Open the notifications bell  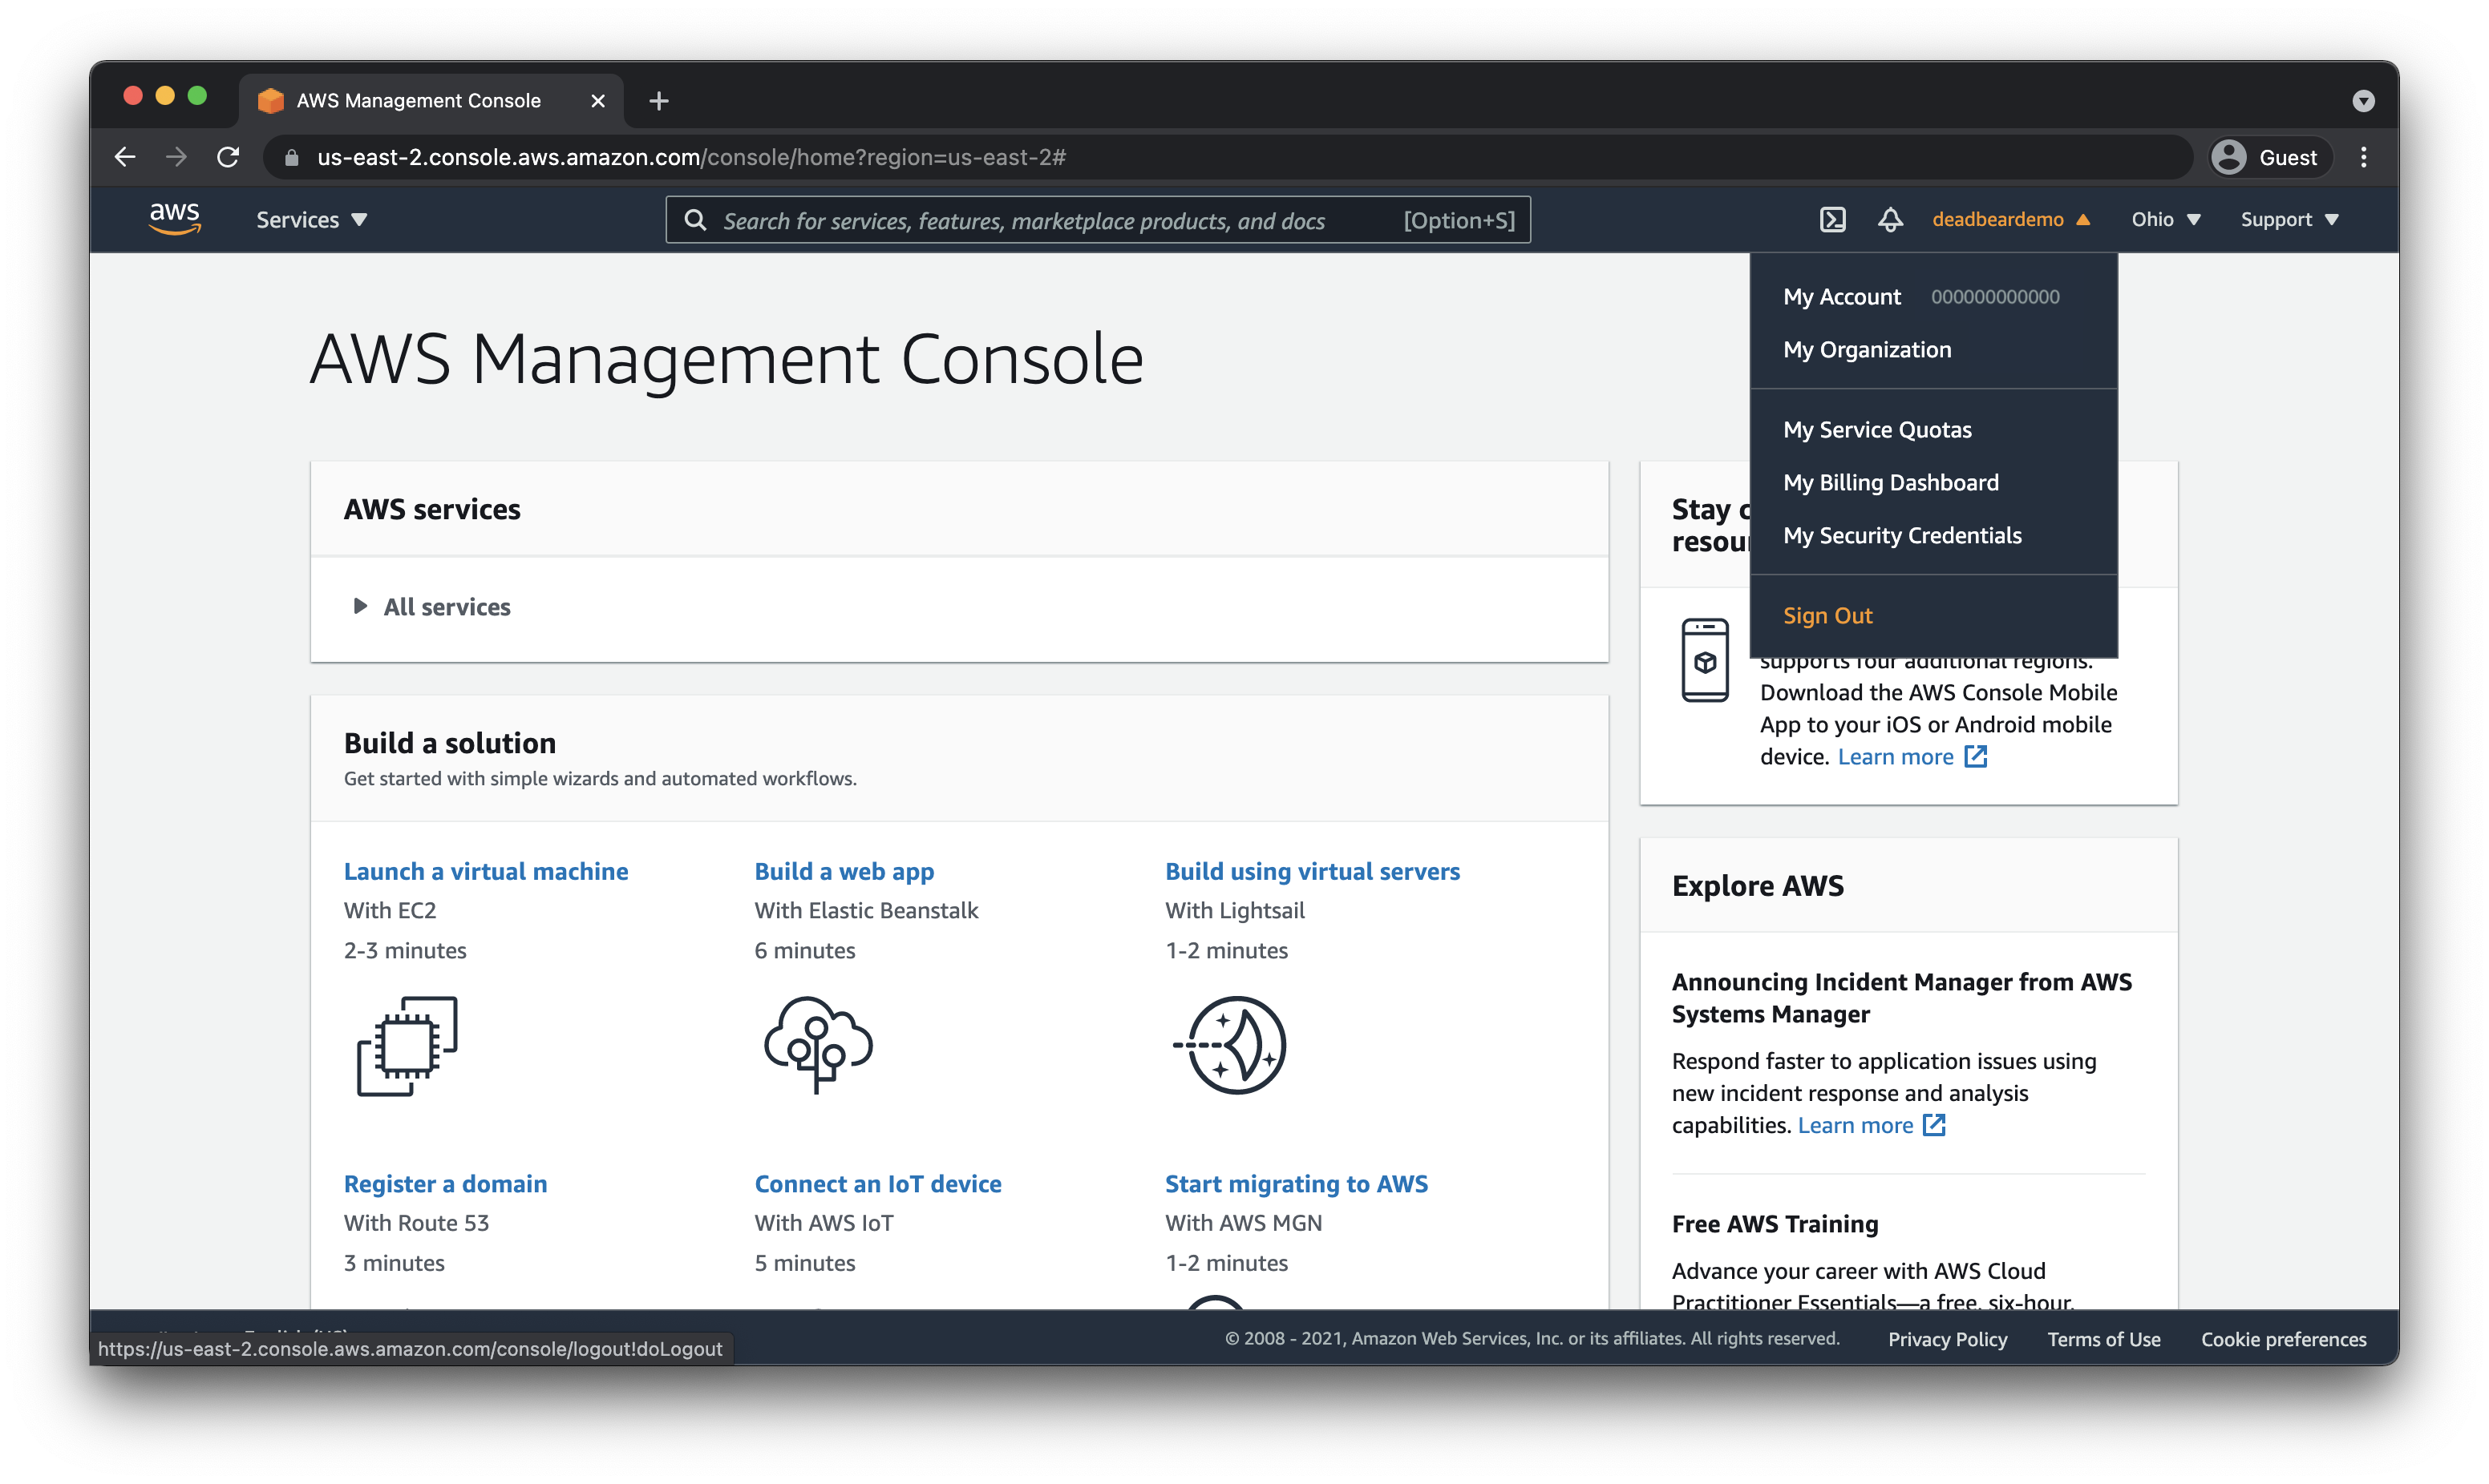1890,219
